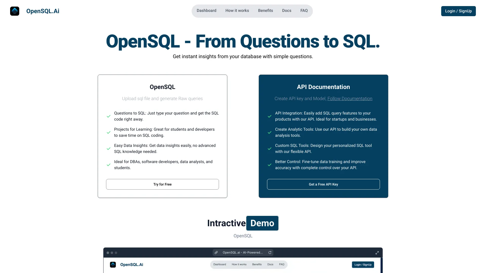
Task: Click the expand icon on interactive demo screenshot
Action: (x=377, y=253)
